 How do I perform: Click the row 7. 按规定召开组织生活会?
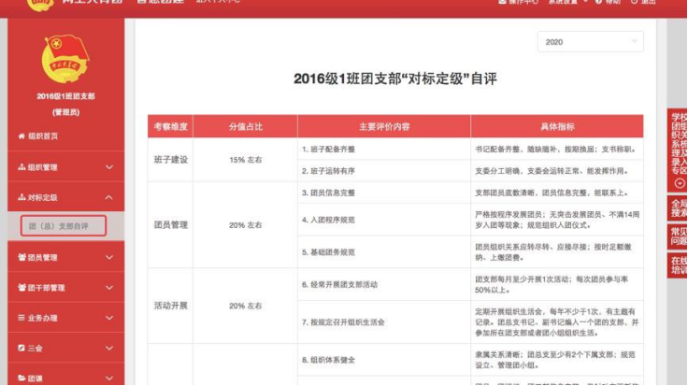click(x=384, y=322)
